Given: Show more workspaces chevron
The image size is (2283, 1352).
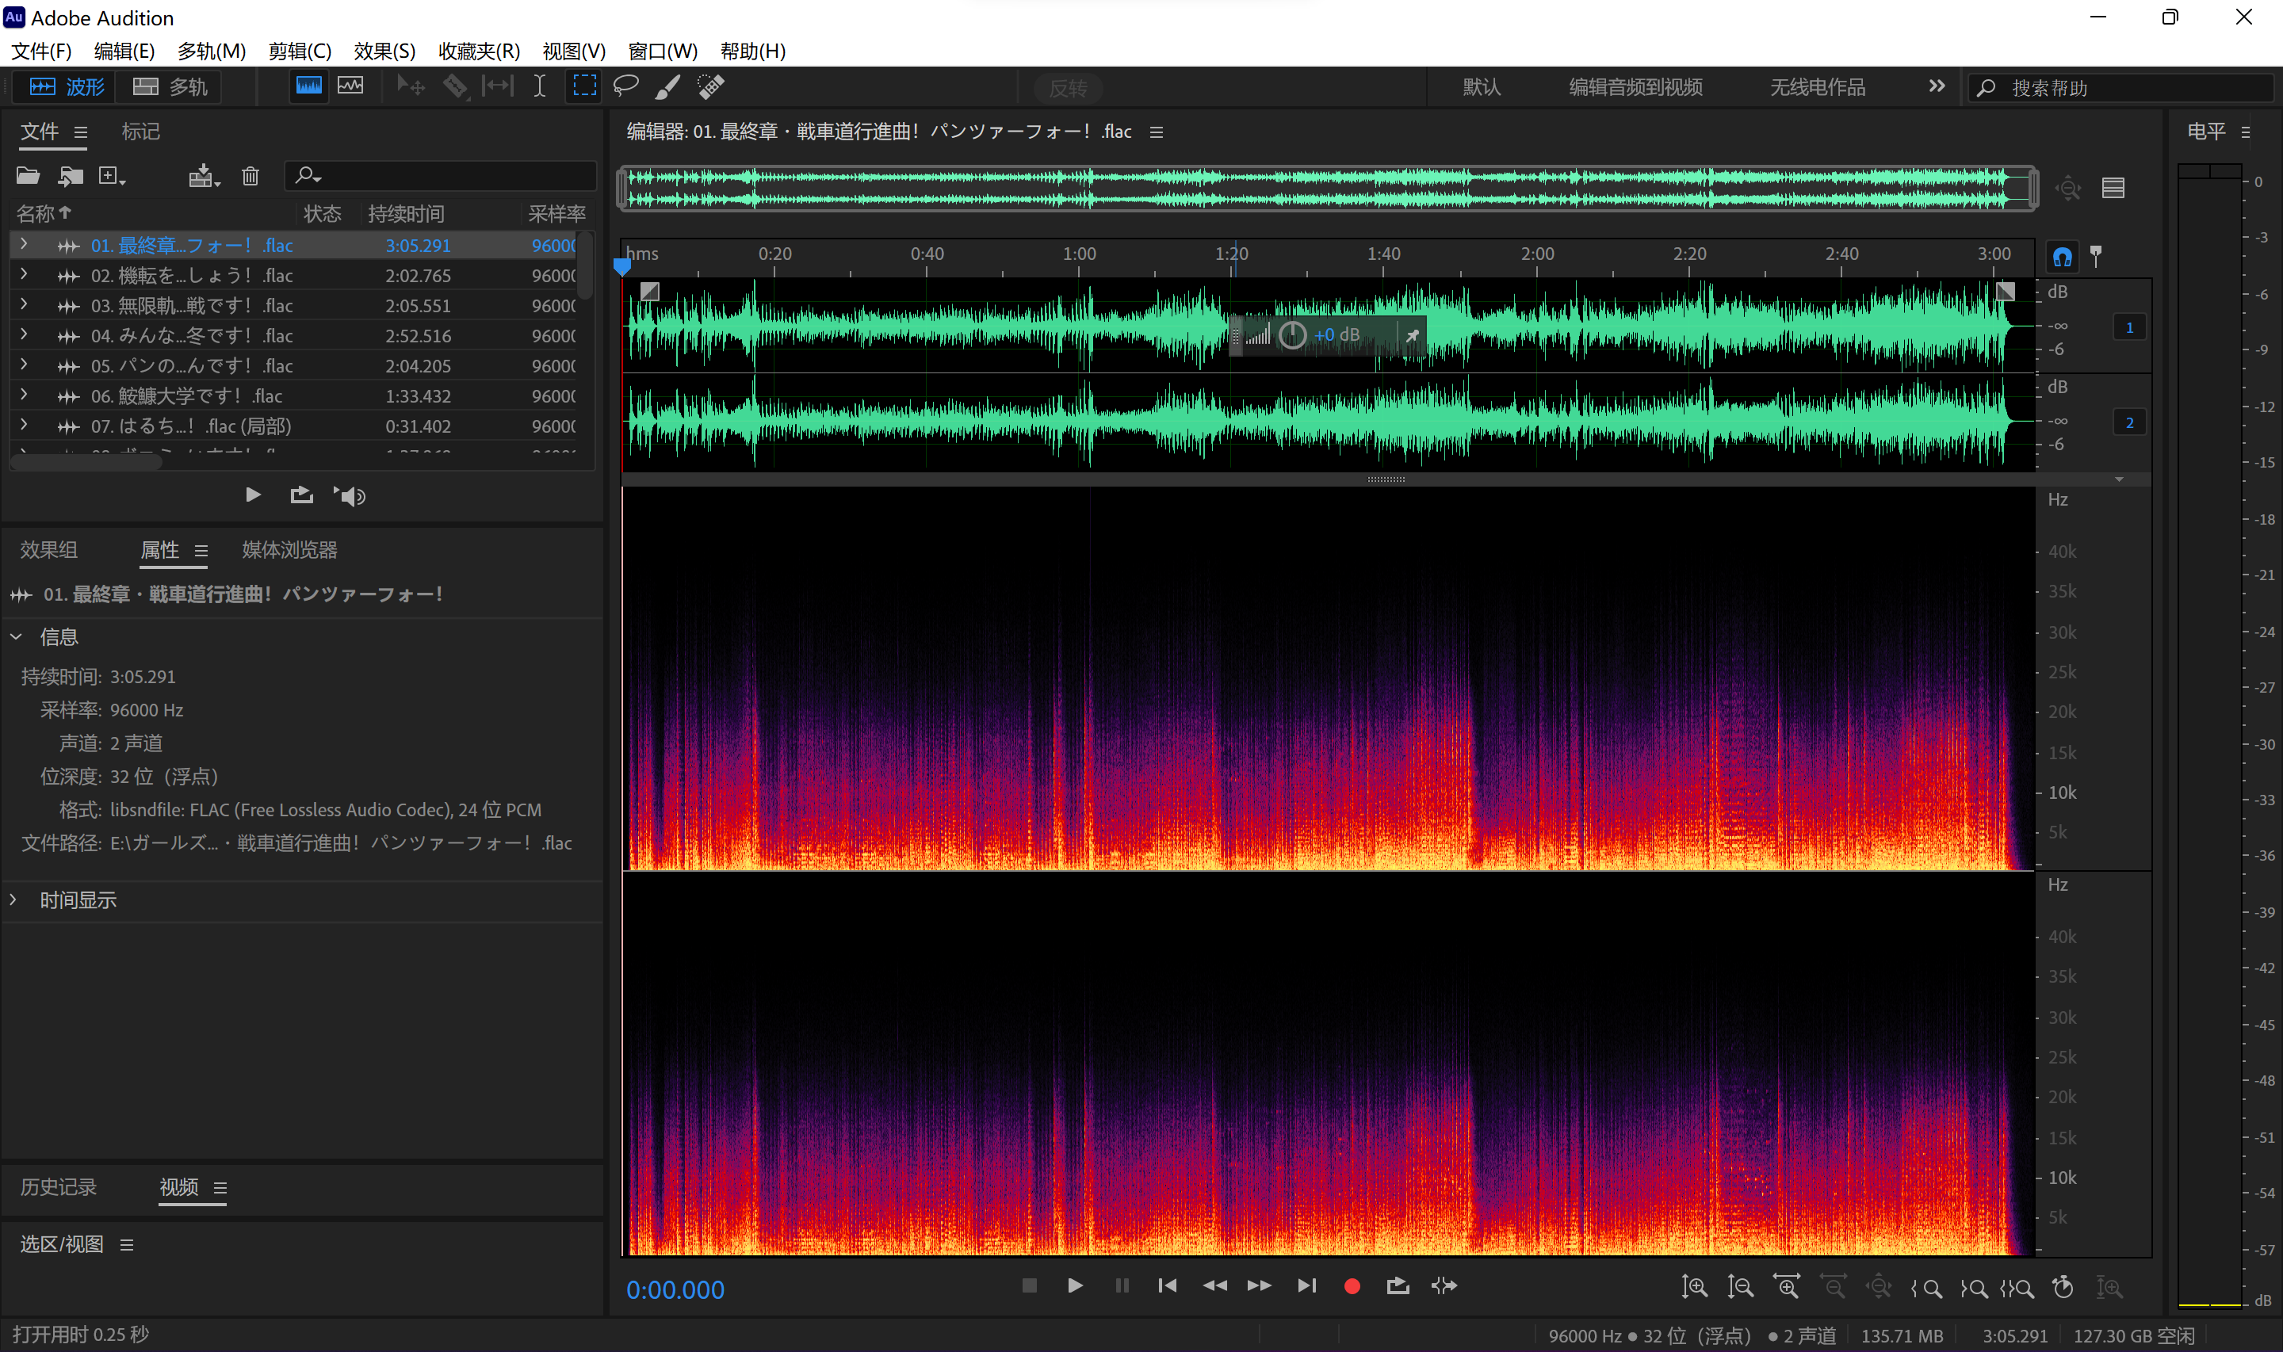Looking at the screenshot, I should point(1937,86).
